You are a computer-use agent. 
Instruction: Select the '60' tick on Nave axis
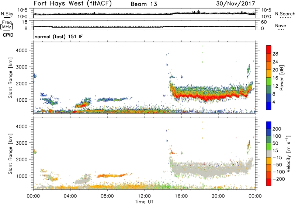264,22
